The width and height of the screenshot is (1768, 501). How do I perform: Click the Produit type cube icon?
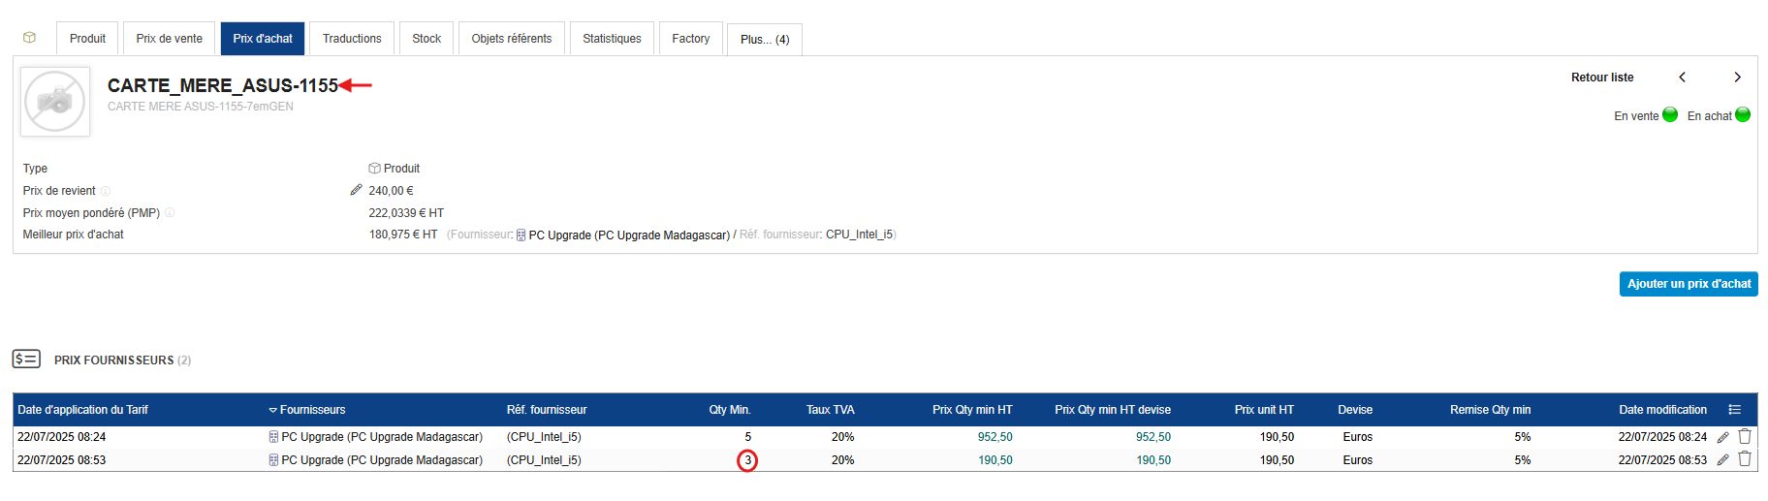click(x=374, y=169)
